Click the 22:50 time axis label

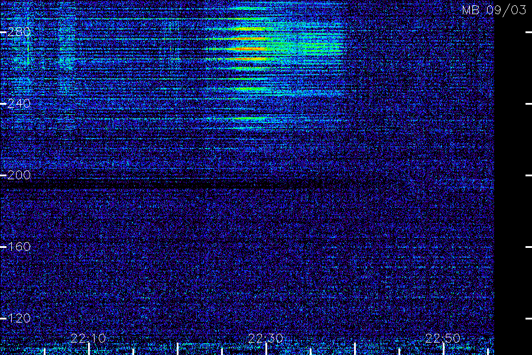pos(443,338)
